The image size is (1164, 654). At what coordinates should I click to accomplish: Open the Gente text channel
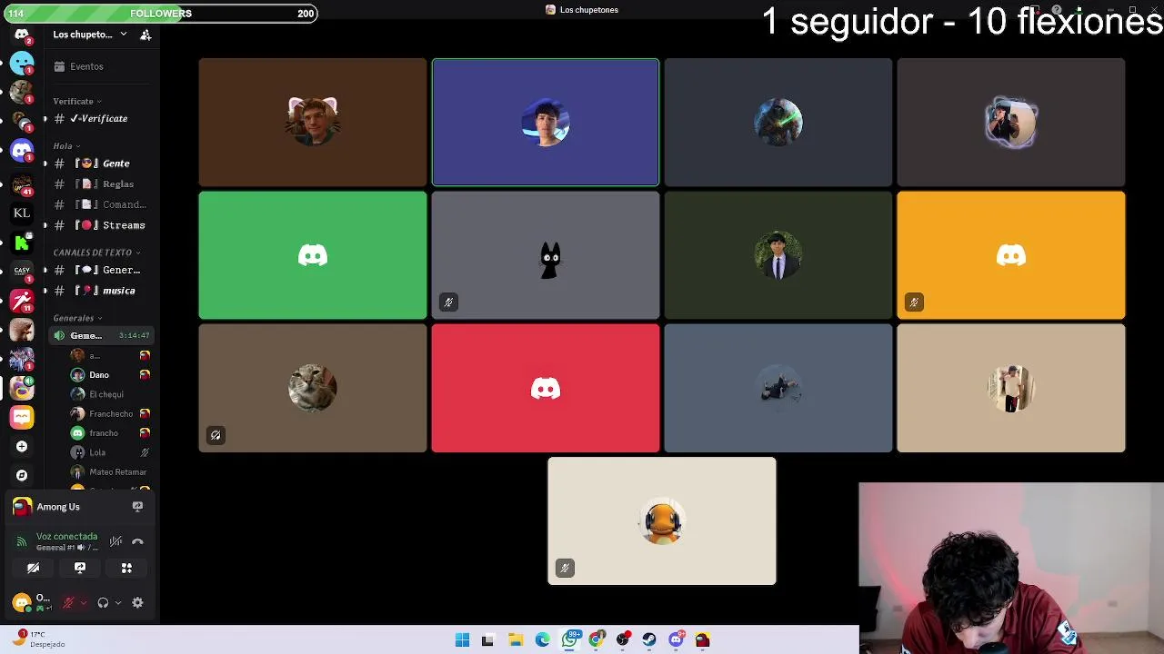100,163
